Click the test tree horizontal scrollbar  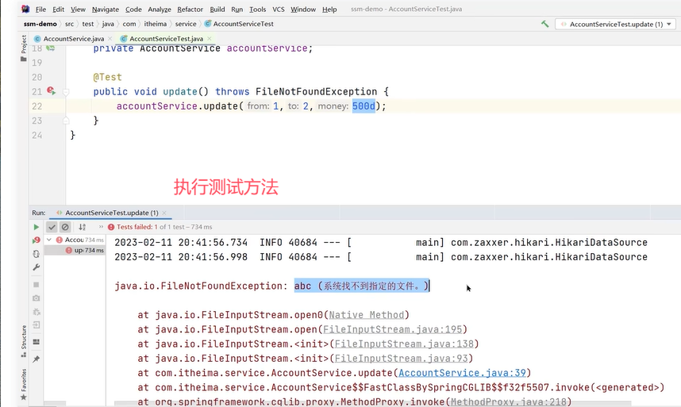pos(55,404)
